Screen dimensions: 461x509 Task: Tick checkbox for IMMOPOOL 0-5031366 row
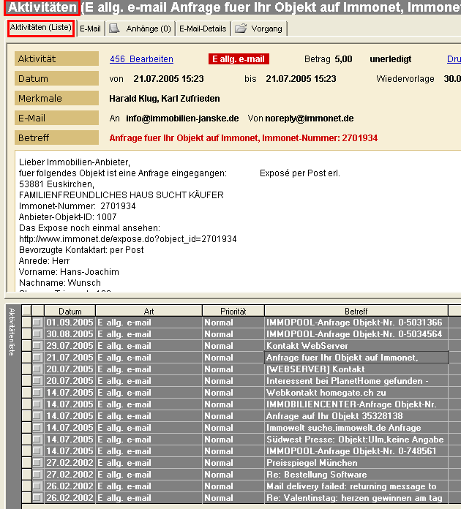pos(37,323)
